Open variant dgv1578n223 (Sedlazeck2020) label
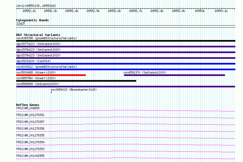 click(x=38, y=50)
